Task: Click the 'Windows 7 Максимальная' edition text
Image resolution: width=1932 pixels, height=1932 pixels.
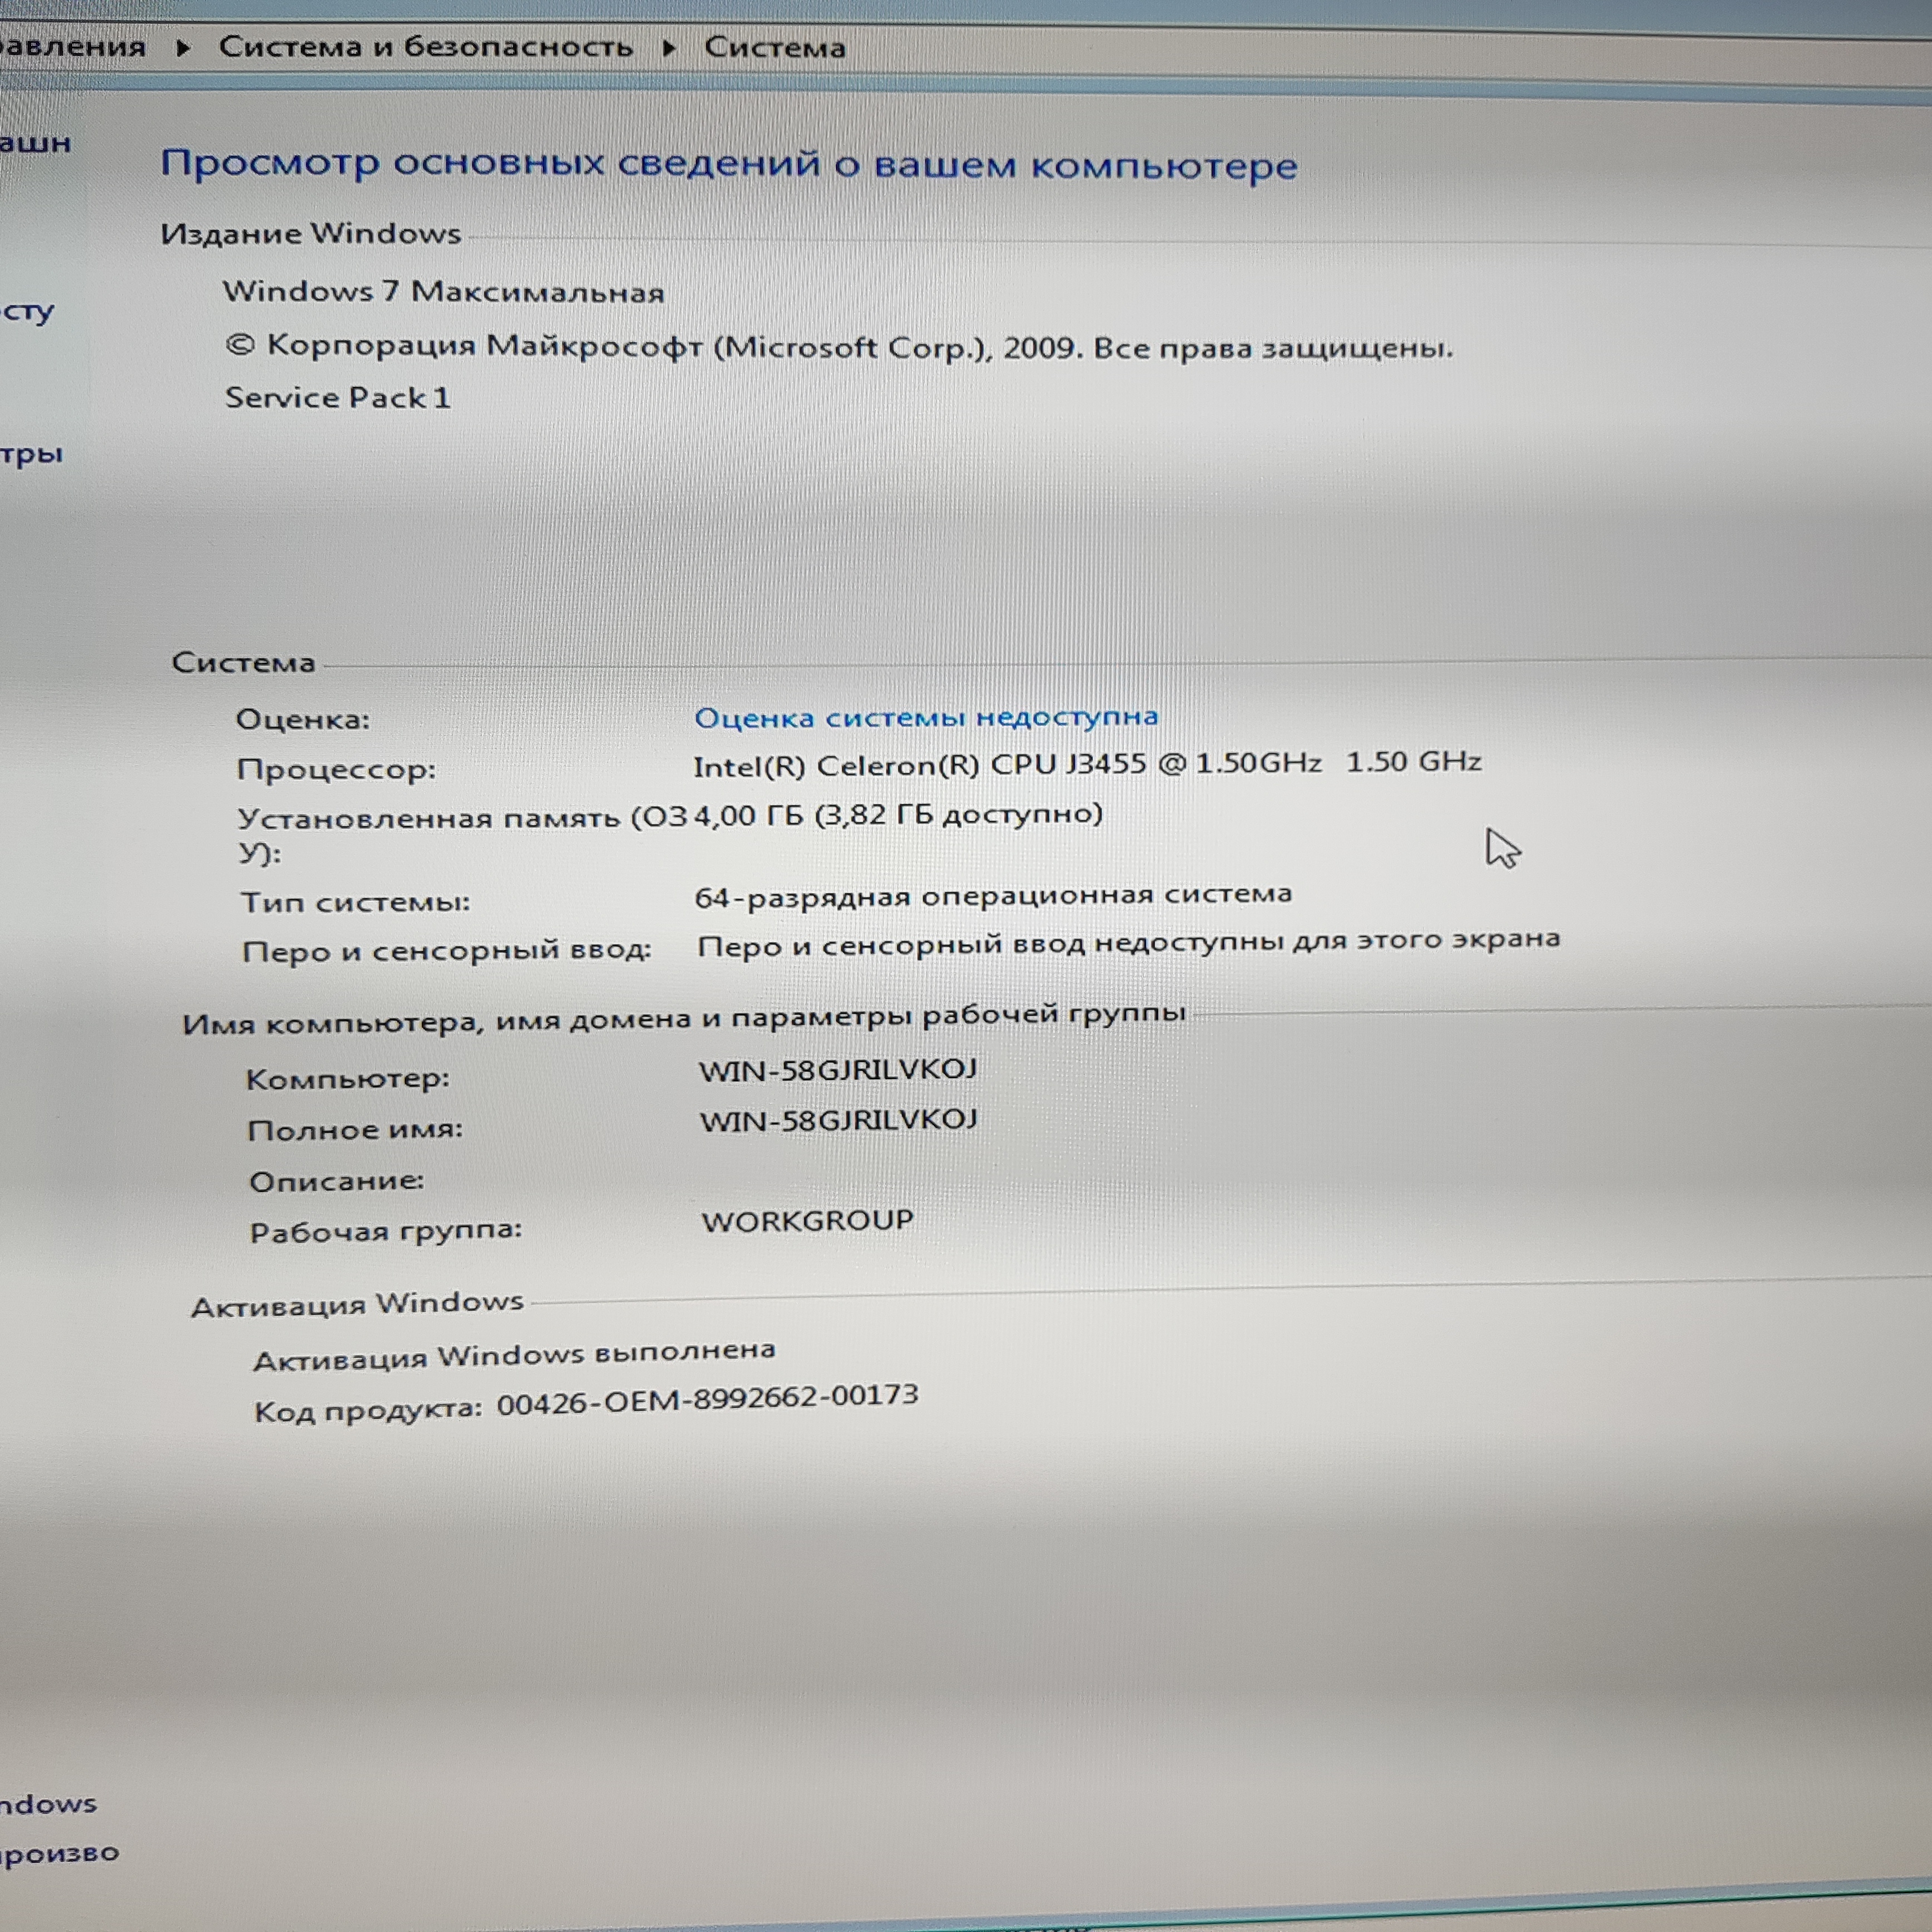Action: coord(443,292)
